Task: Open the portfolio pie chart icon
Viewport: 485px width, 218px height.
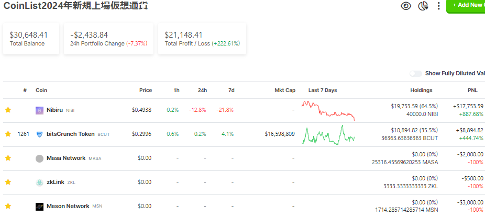Action: pyautogui.click(x=423, y=6)
